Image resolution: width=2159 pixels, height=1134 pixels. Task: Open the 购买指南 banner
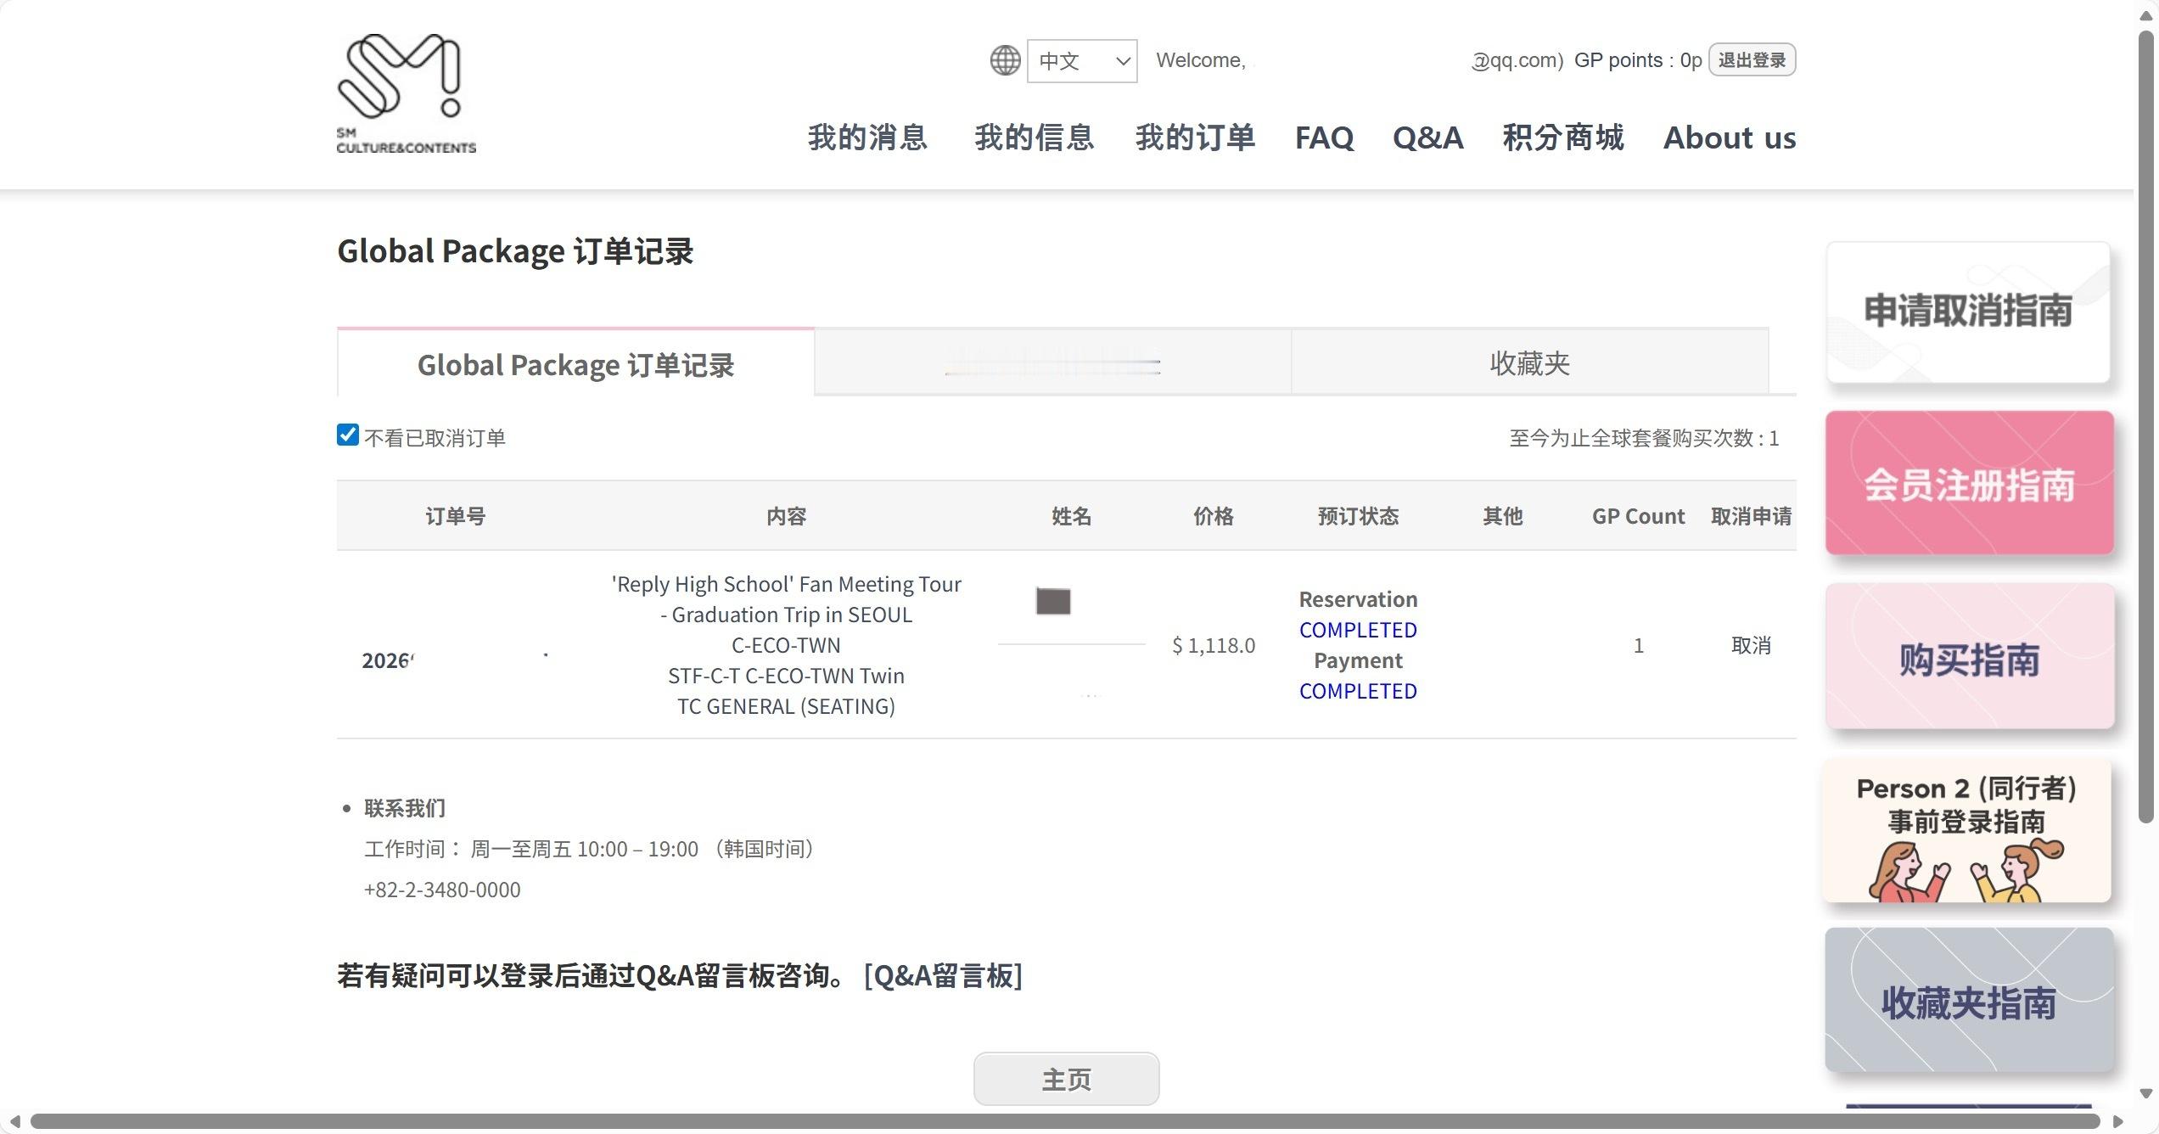pyautogui.click(x=1969, y=658)
